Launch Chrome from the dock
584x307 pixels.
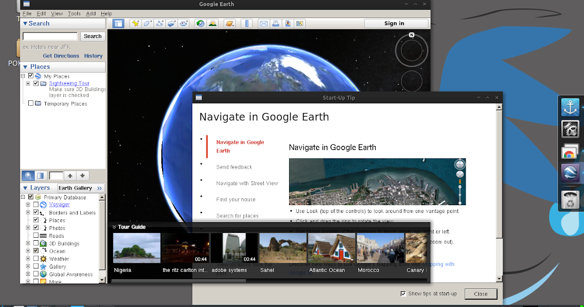pyautogui.click(x=570, y=152)
